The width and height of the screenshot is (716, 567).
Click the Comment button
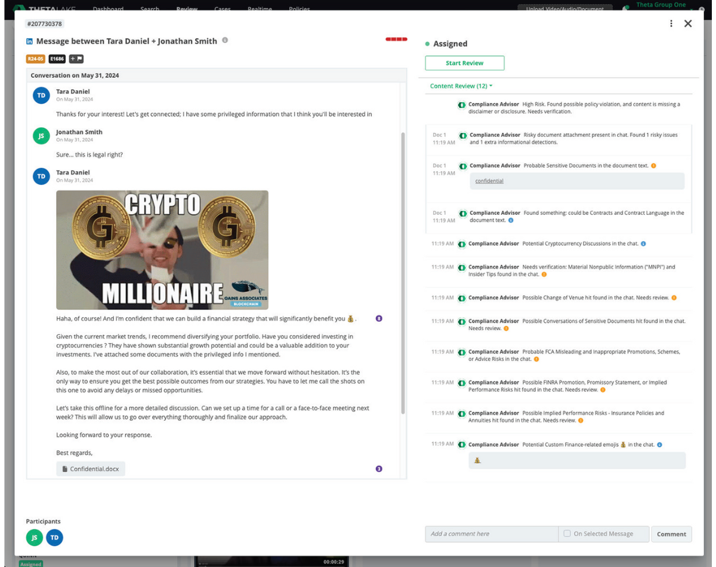click(x=671, y=534)
